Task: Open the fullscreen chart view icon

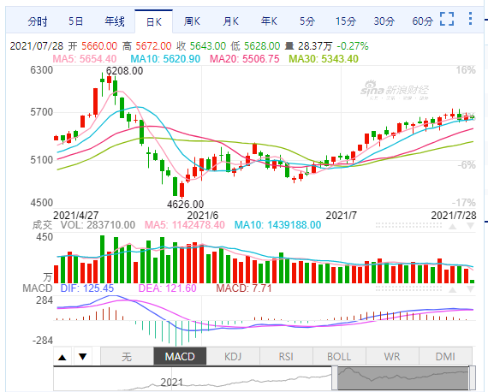Action: pos(447,19)
